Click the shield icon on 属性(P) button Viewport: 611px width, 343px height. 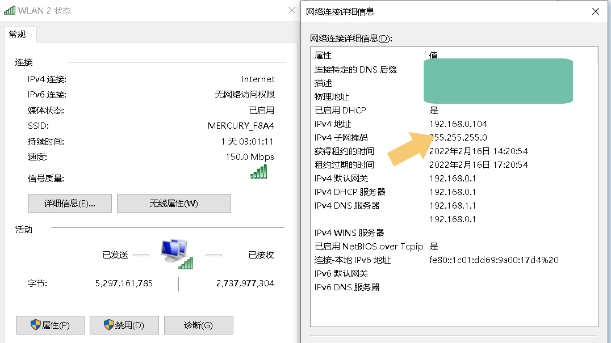[35, 325]
